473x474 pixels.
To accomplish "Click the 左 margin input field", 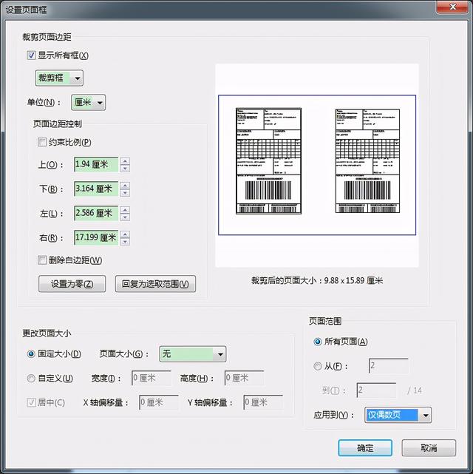I will click(x=96, y=214).
